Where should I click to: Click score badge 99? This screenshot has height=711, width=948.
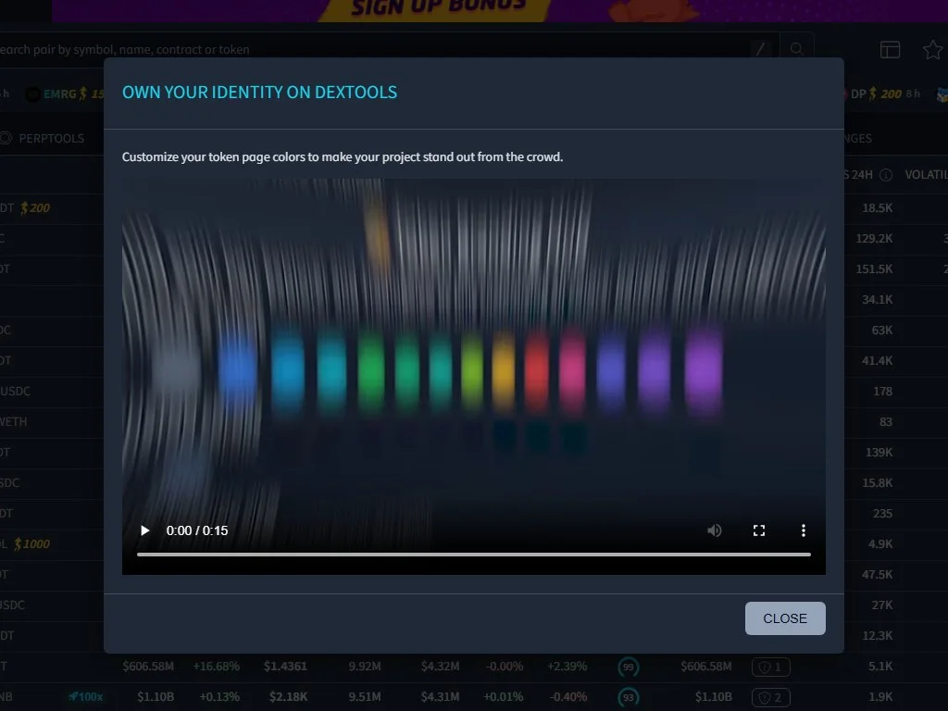[629, 667]
